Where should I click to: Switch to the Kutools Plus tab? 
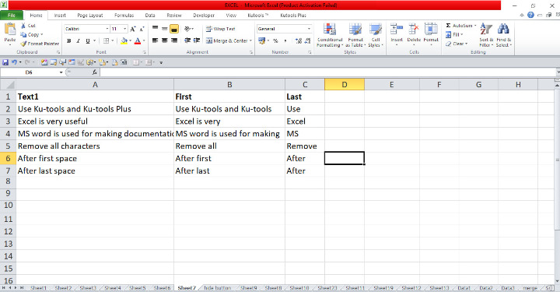pyautogui.click(x=293, y=16)
